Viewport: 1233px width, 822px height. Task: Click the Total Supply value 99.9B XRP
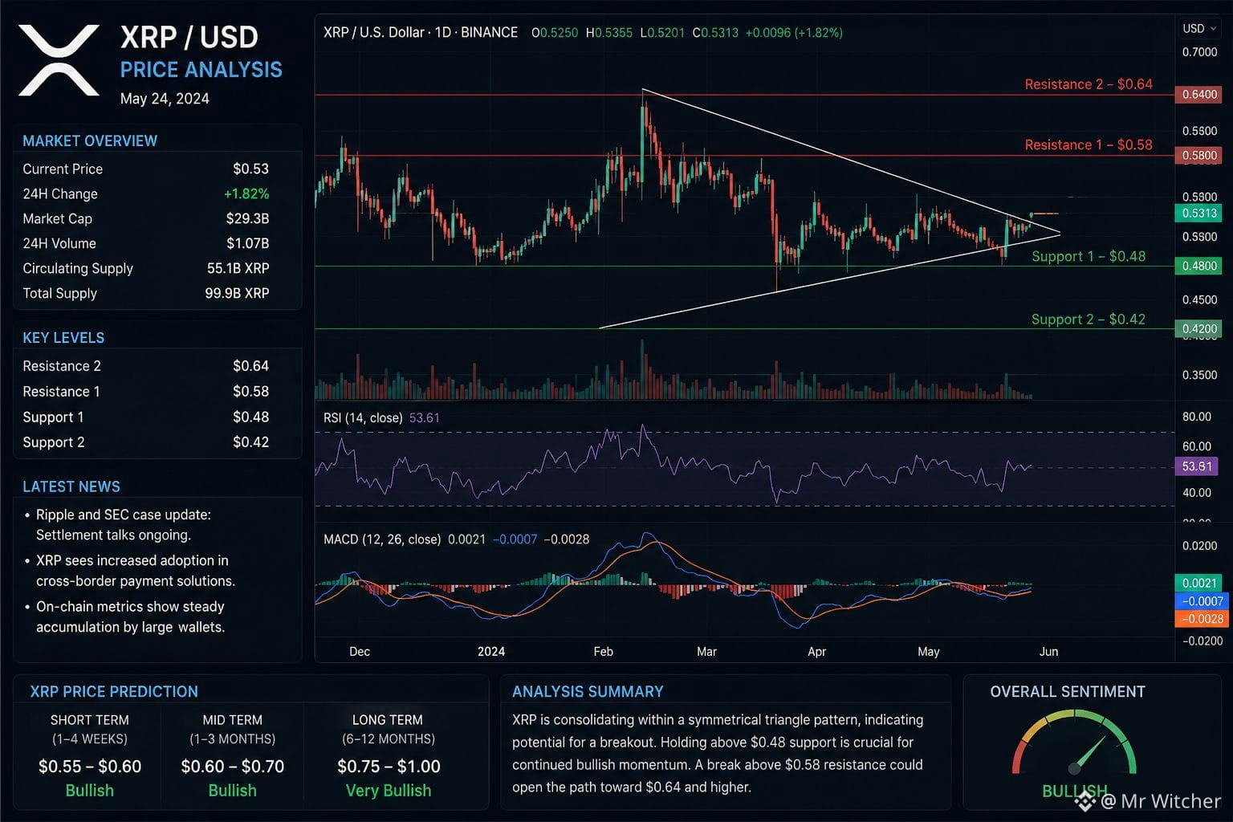(237, 294)
